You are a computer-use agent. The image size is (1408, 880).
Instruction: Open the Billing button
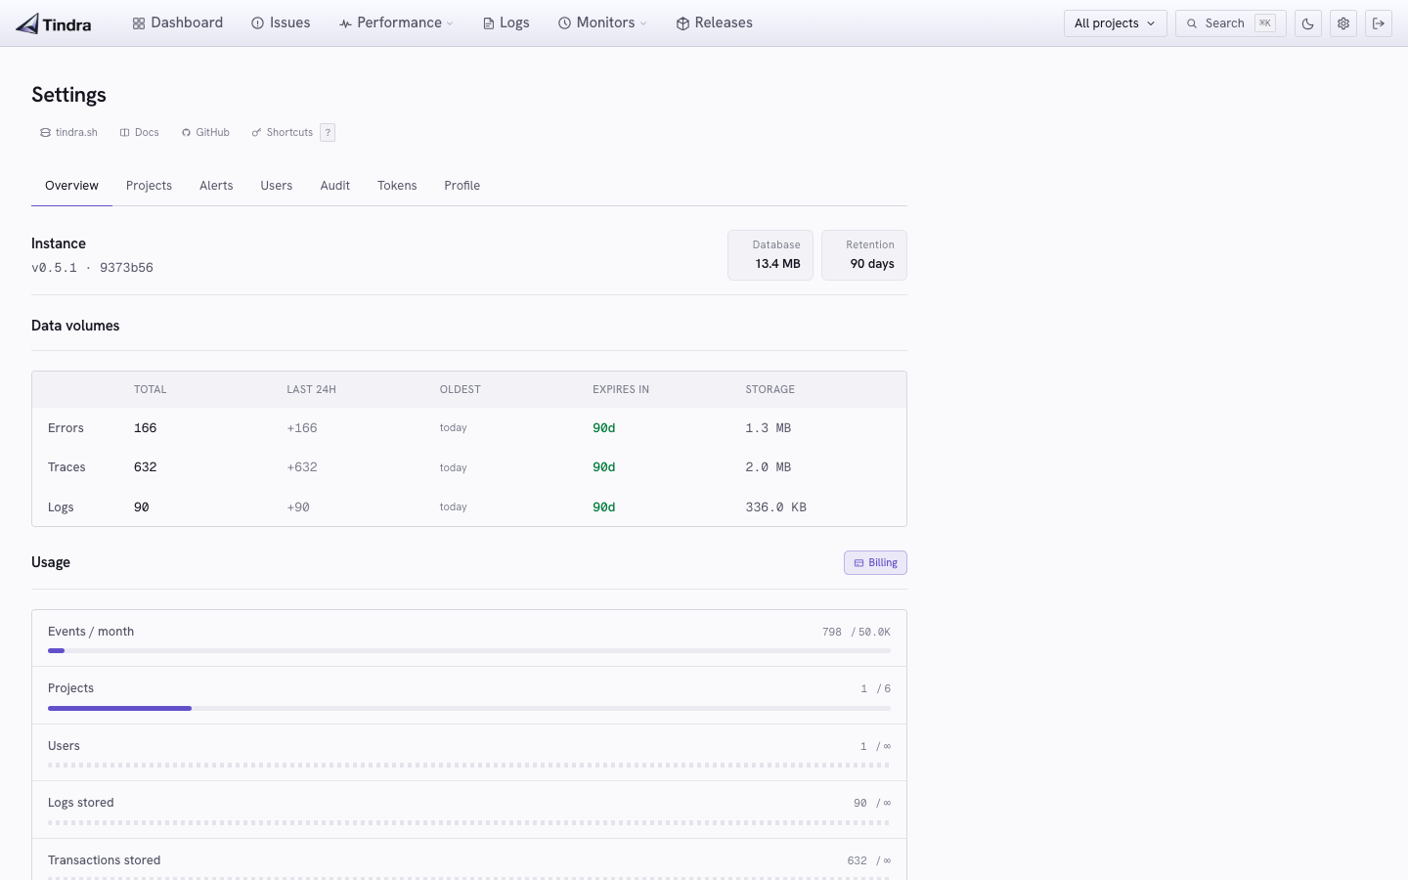coord(875,562)
